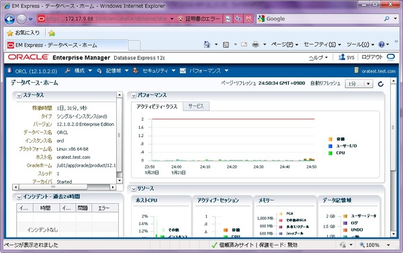Click the データ記憶域 panel title

(337, 201)
